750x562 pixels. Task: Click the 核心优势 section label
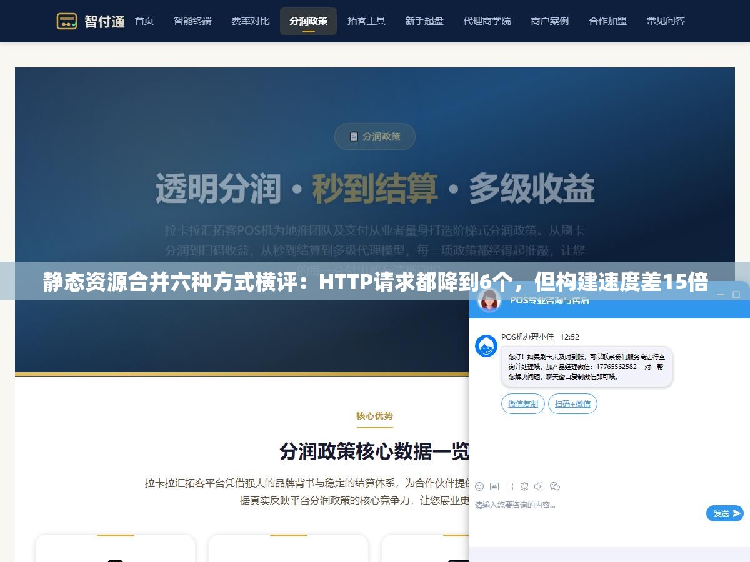pyautogui.click(x=375, y=416)
